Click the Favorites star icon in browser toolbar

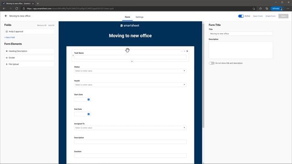click(261, 9)
